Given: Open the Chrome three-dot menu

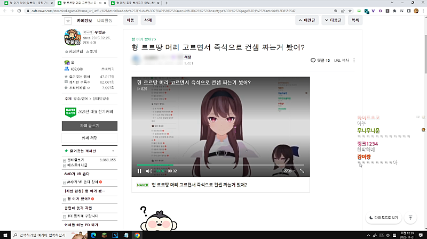Looking at the screenshot, I should pyautogui.click(x=423, y=11).
